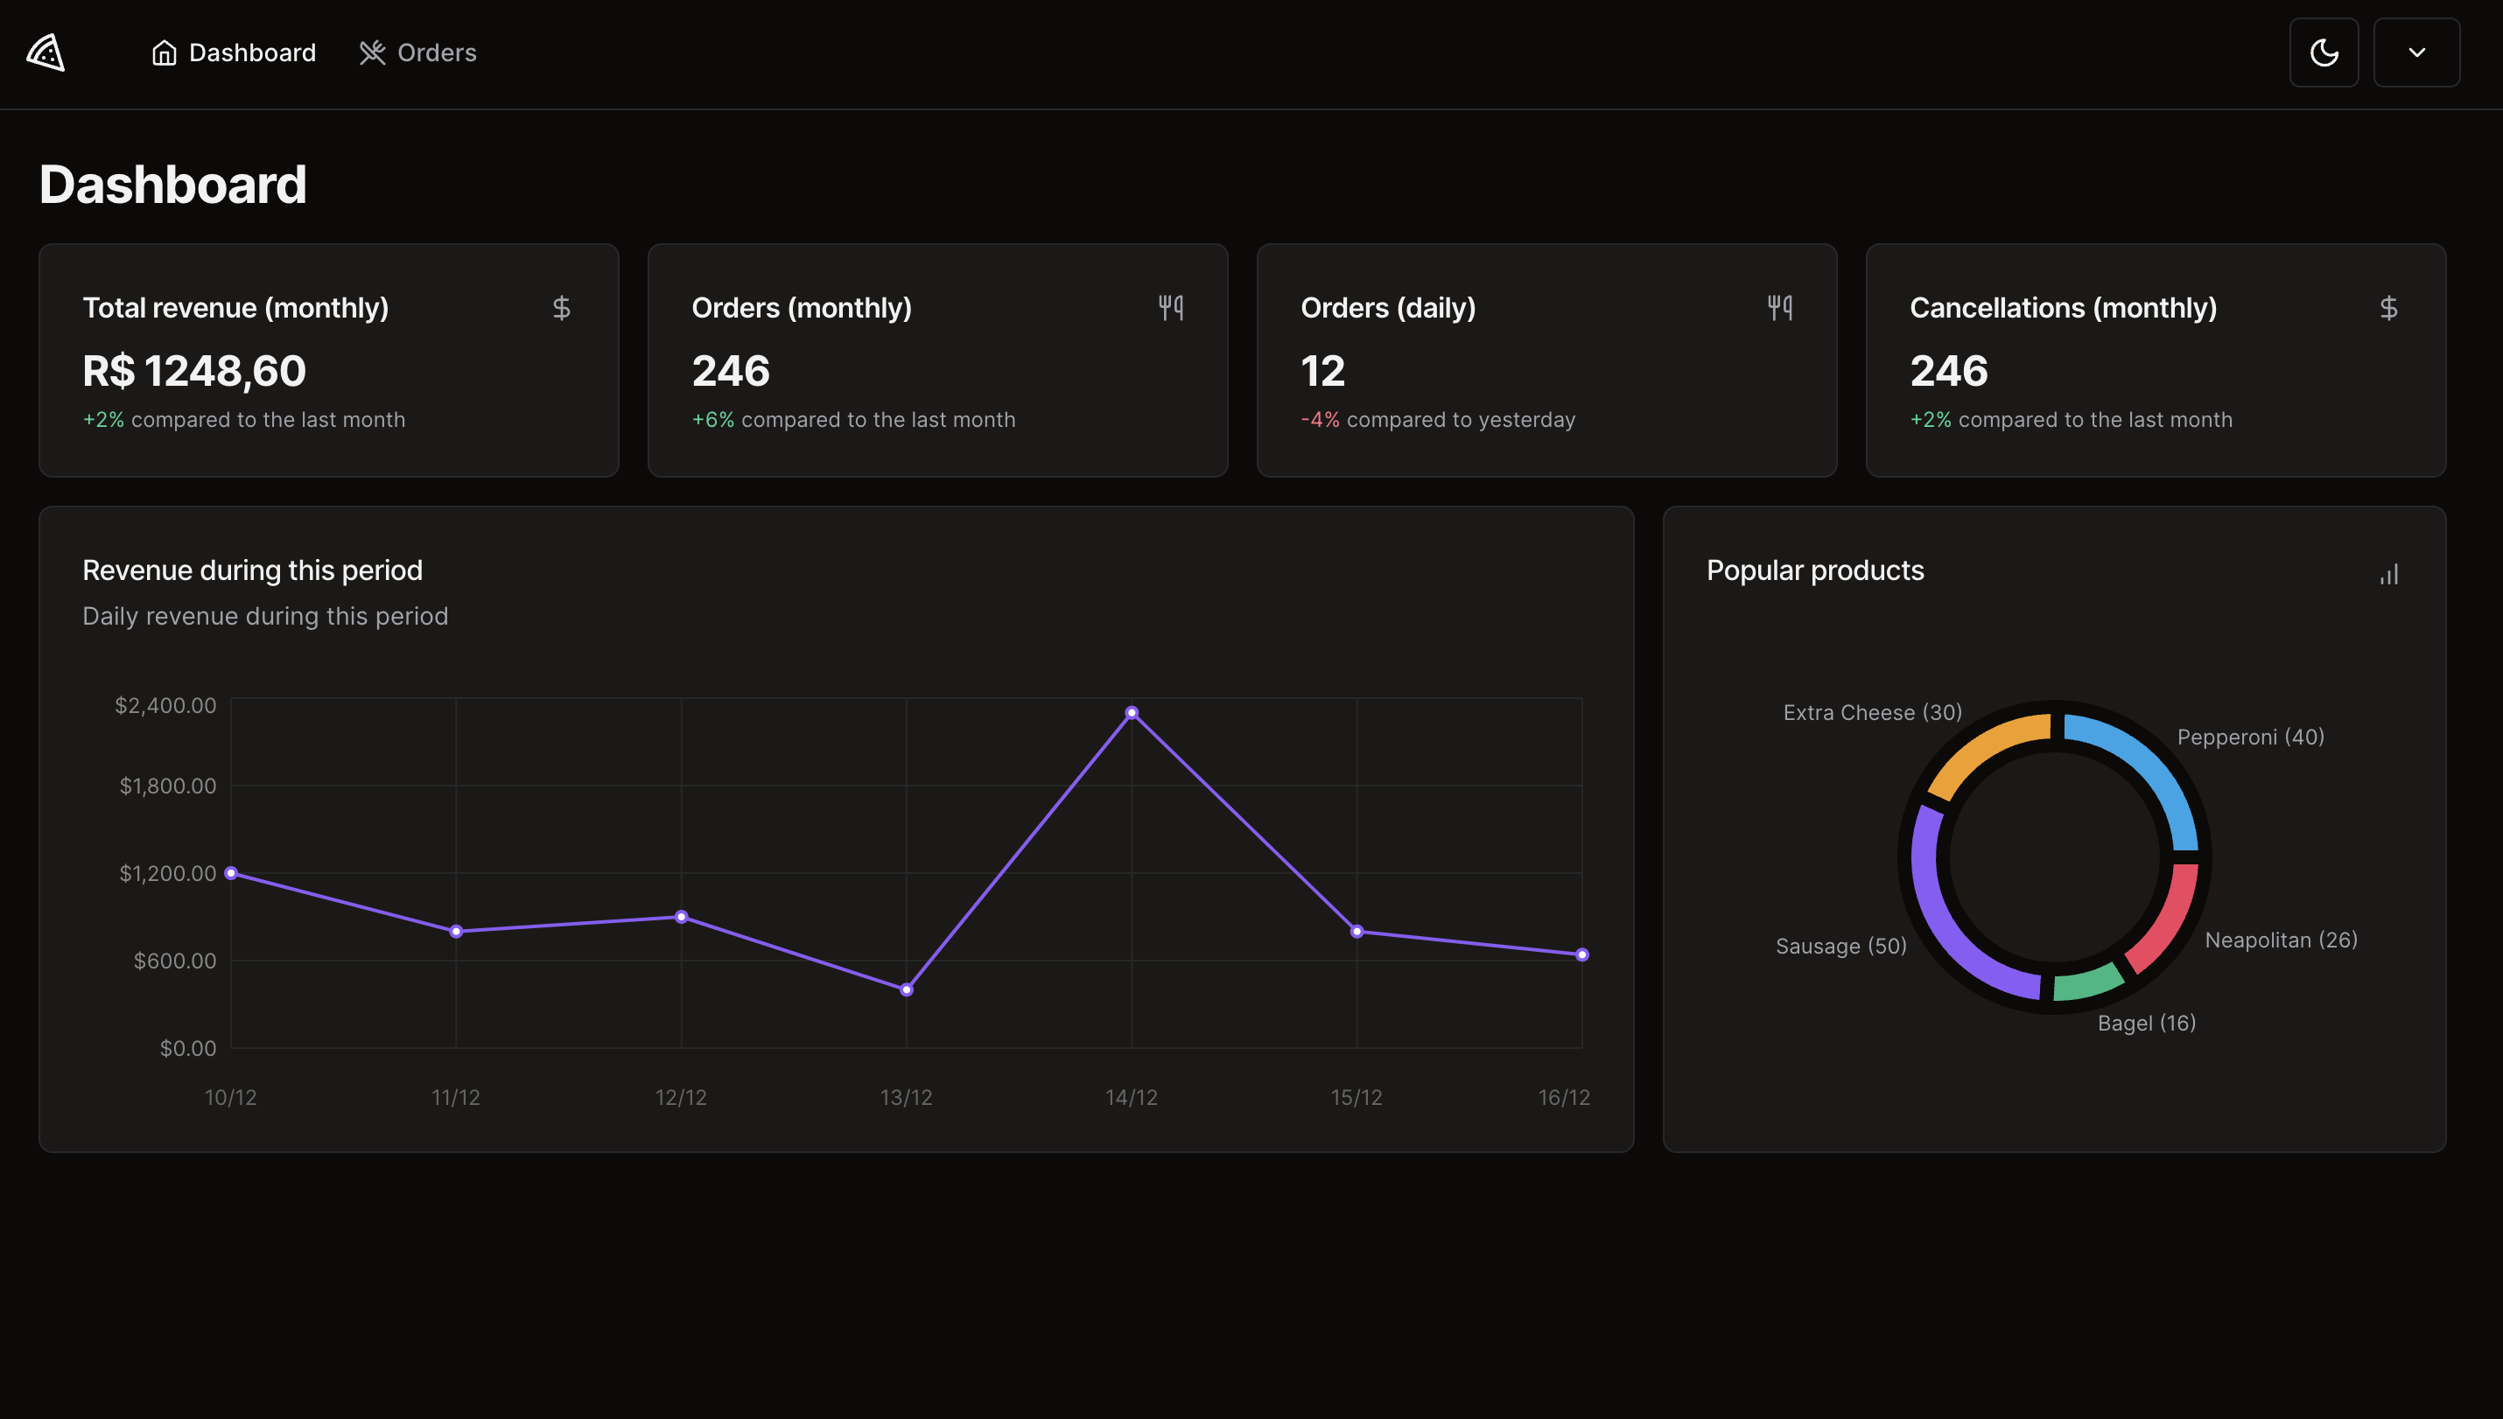2503x1419 pixels.
Task: Click the 'Bagel (16)' chart label
Action: (x=2146, y=1023)
